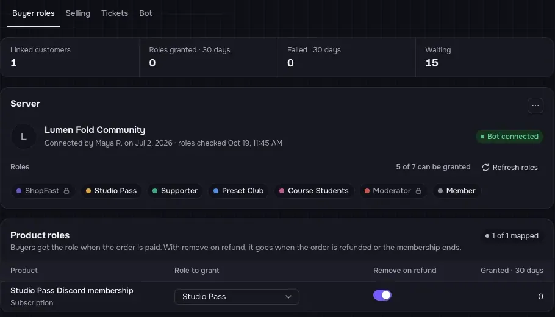Switch to the Buyer roles tab
Viewport: 555px width, 317px height.
pyautogui.click(x=34, y=13)
